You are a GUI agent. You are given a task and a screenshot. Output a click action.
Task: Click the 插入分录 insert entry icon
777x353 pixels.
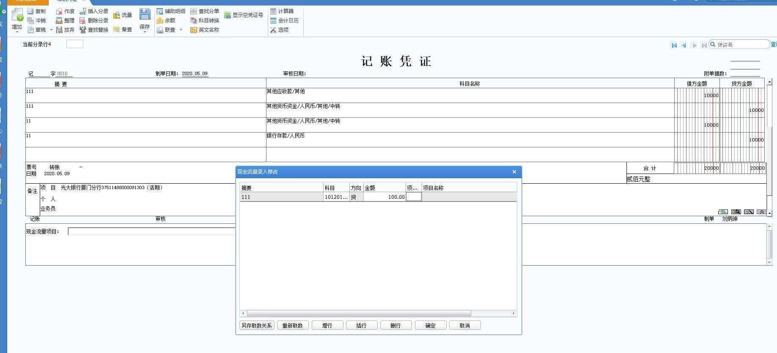[83, 11]
